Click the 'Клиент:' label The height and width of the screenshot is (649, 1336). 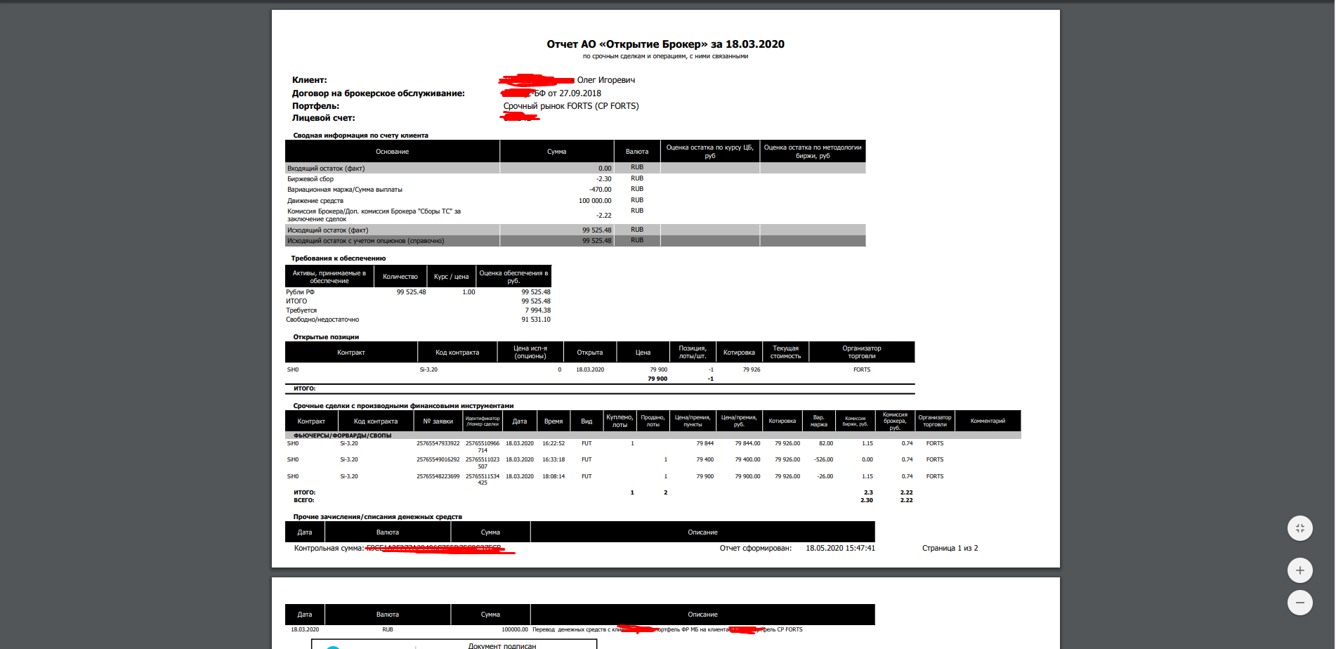(x=310, y=80)
